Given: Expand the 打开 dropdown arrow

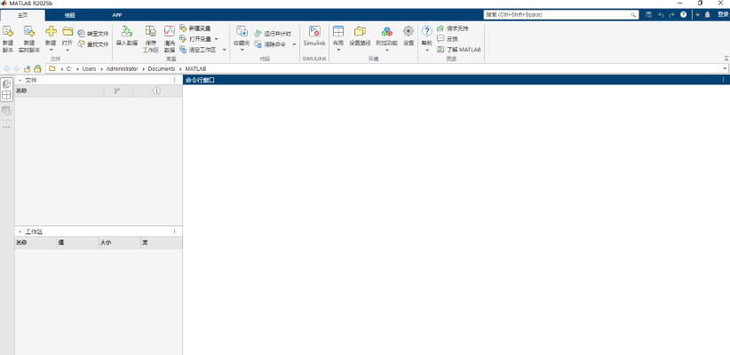Looking at the screenshot, I should (67, 51).
